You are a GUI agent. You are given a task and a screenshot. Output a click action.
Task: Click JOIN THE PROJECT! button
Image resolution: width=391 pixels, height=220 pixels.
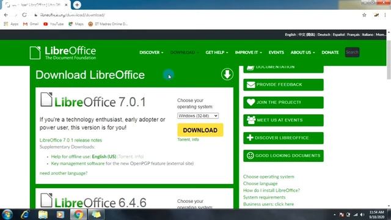[x=283, y=103]
